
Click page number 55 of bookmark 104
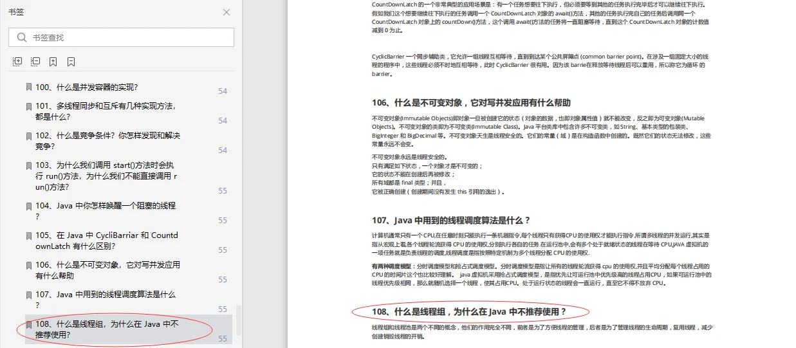[223, 221]
